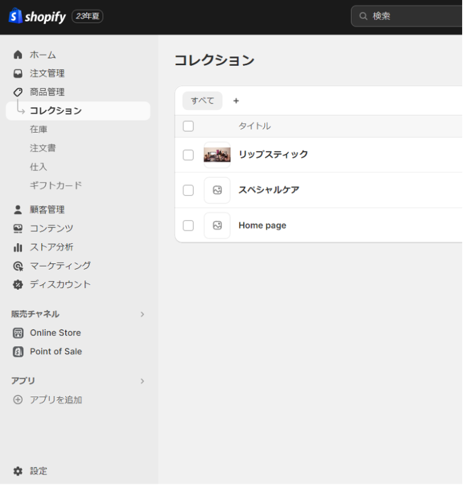
Task: Click the Online Store storefront icon
Action: (x=18, y=333)
